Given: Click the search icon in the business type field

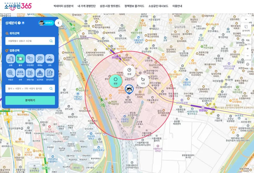Looking at the screenshot, I should pos(51,88).
